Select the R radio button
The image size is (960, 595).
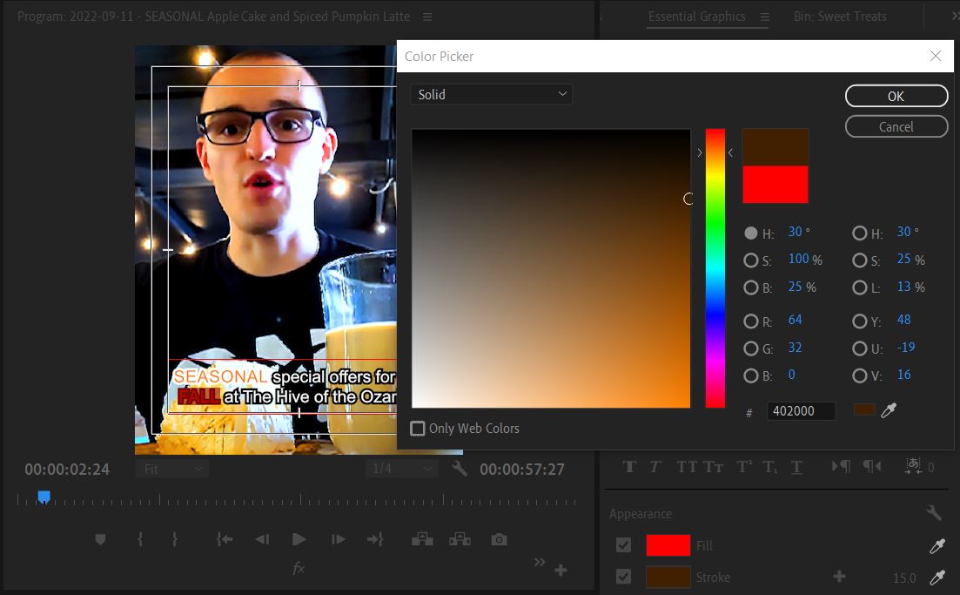[750, 321]
